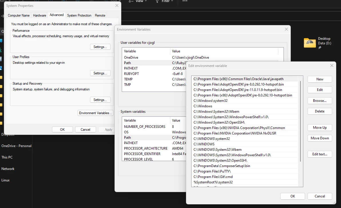Click the Move Up button
Viewport: 341px width, 208px height.
[x=320, y=128]
